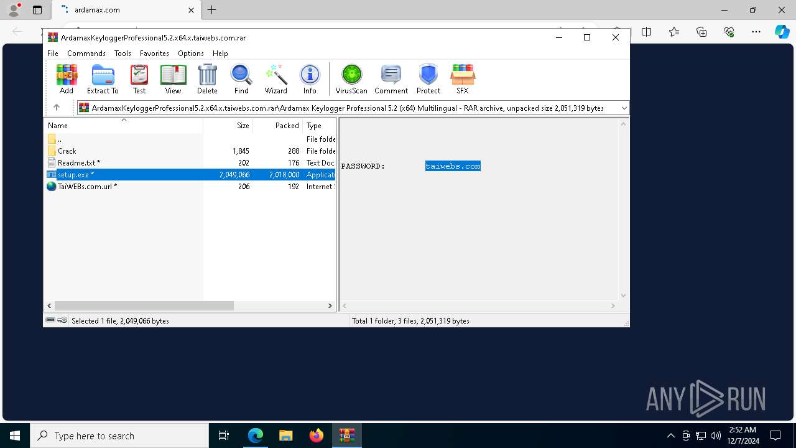Click the highlighted taiwebs.com password text
Image resolution: width=796 pixels, height=448 pixels.
coord(453,166)
